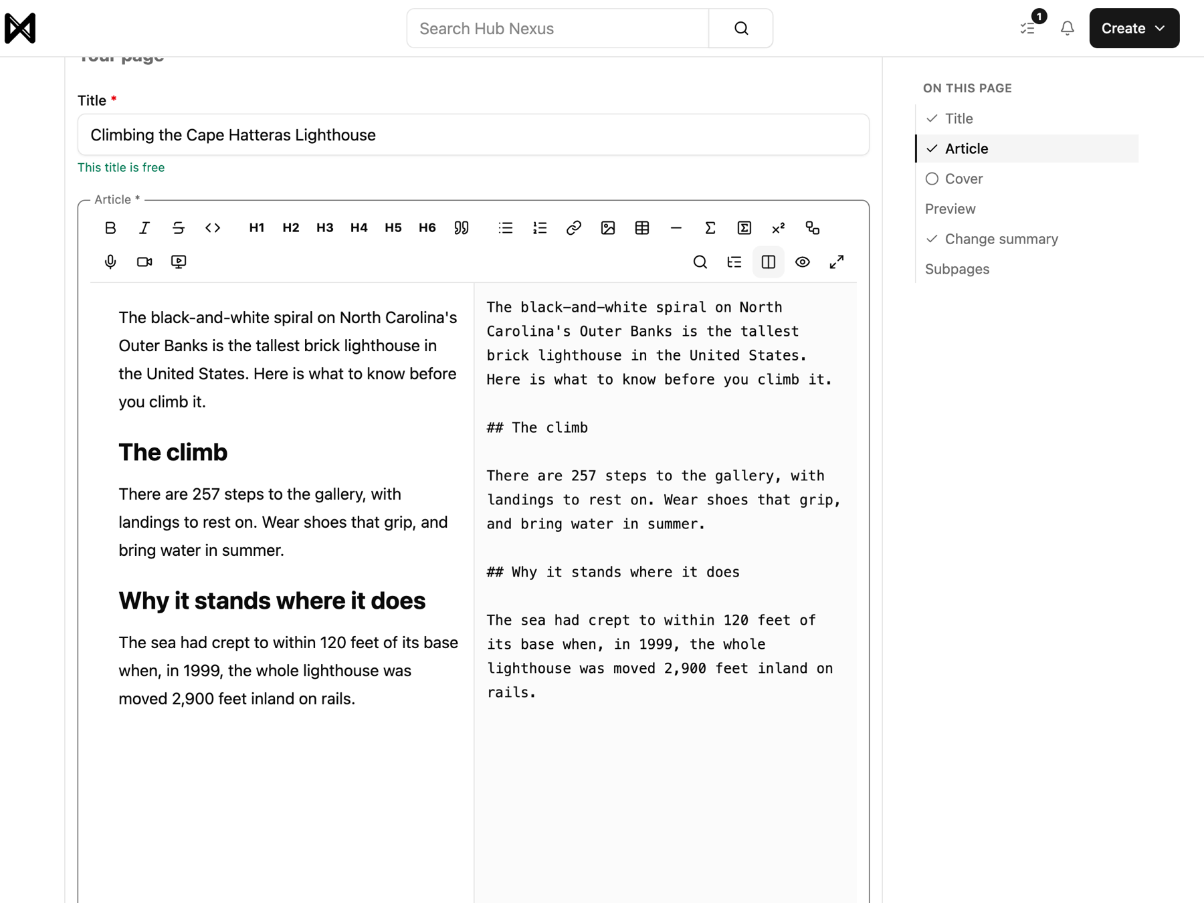Insert a diagram
The image size is (1204, 903).
813,228
